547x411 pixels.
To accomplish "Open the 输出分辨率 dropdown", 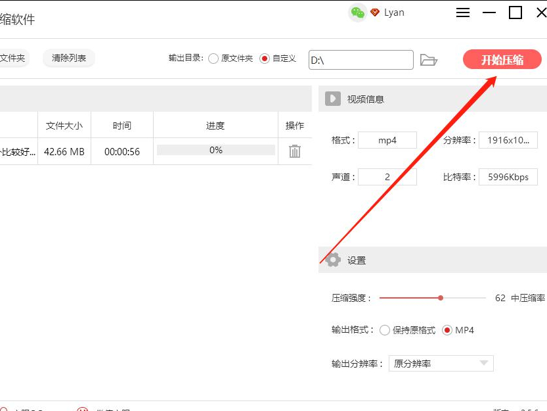I will click(x=441, y=364).
